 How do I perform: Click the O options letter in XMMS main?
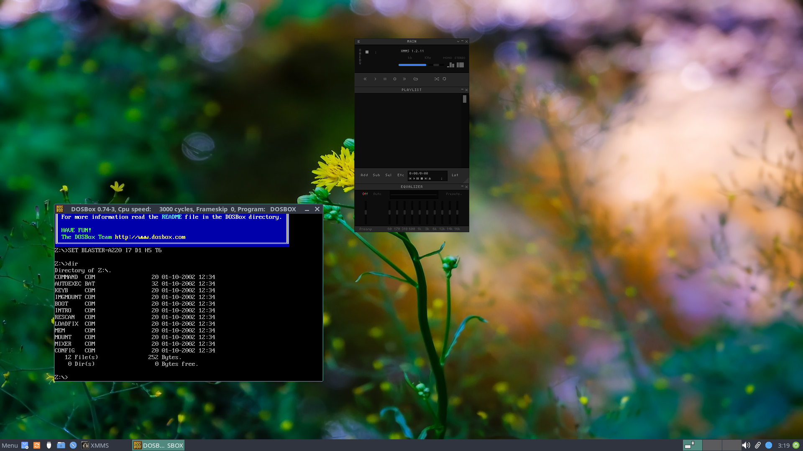click(360, 50)
